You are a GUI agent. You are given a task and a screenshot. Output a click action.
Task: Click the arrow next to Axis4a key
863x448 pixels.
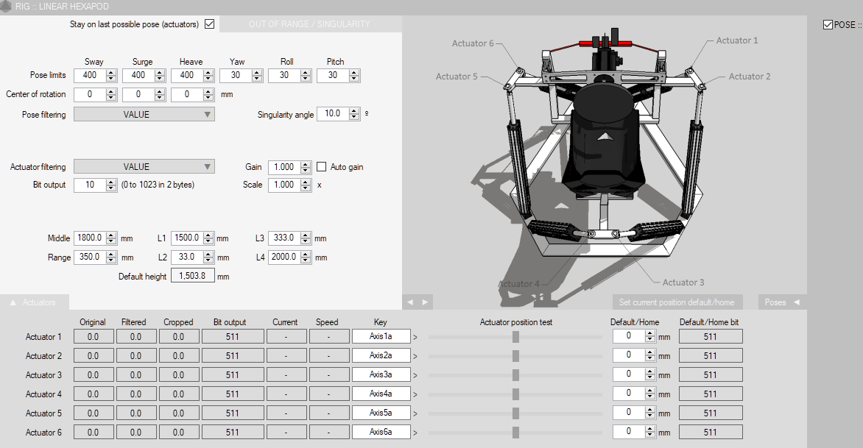coord(415,394)
